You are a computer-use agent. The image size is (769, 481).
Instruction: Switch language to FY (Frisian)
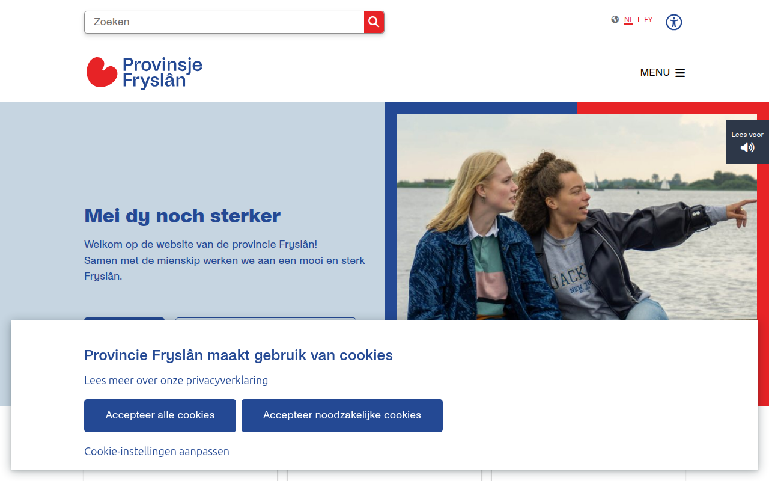pyautogui.click(x=648, y=20)
